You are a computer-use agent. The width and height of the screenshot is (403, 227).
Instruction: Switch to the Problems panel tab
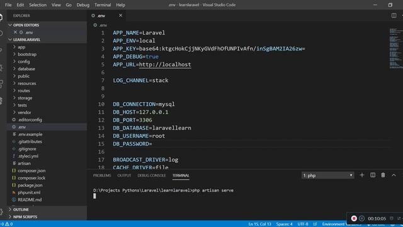[102, 175]
